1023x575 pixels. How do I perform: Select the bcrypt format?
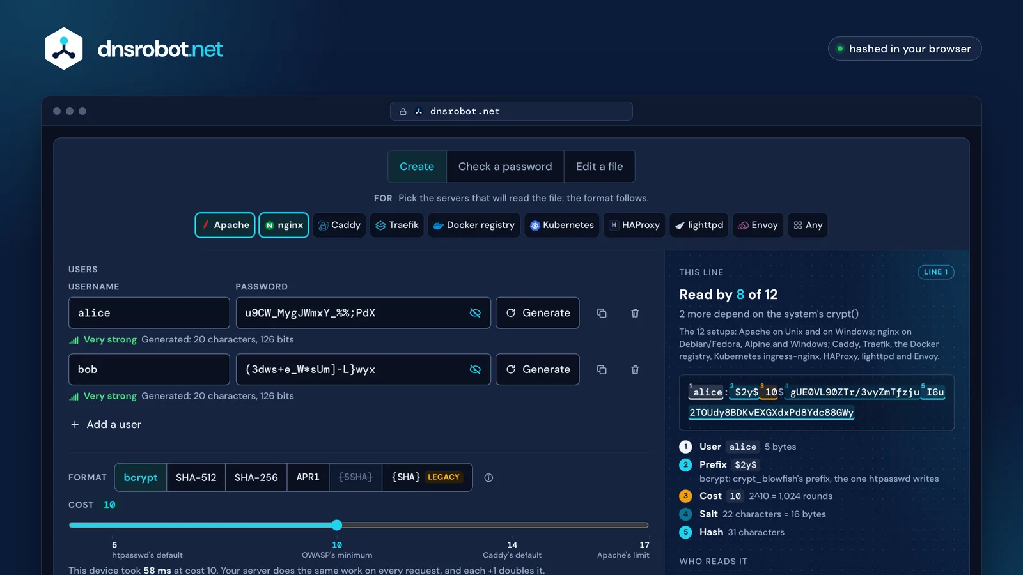coord(141,477)
